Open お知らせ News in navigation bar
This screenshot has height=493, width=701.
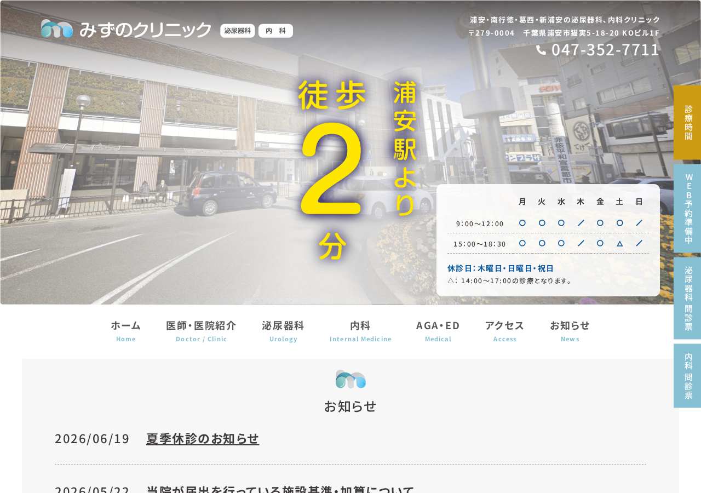570,331
